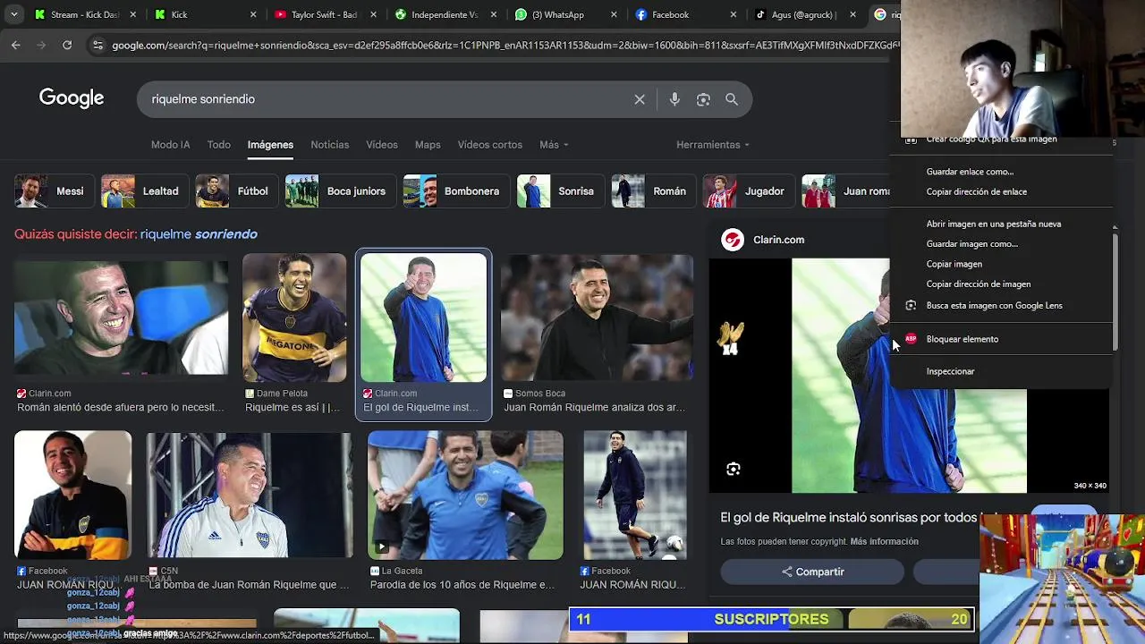1145x644 pixels.
Task: Expand the Más dropdown
Action: pos(554,145)
